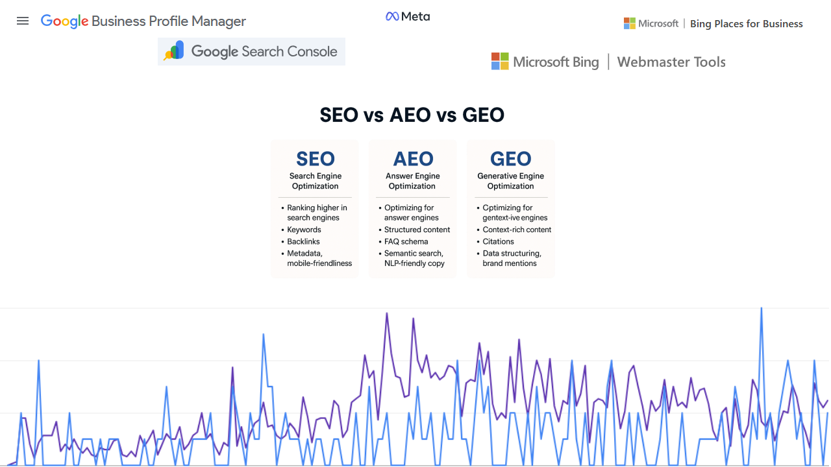Click the Google Business Profile Manager logo
831x467 pixels.
[64, 21]
